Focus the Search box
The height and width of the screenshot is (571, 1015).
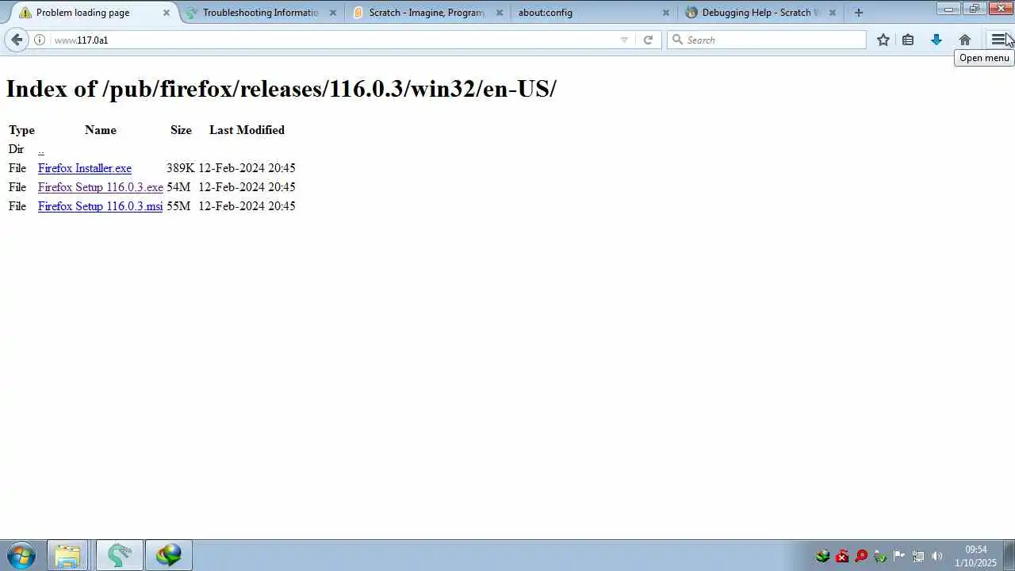click(767, 40)
